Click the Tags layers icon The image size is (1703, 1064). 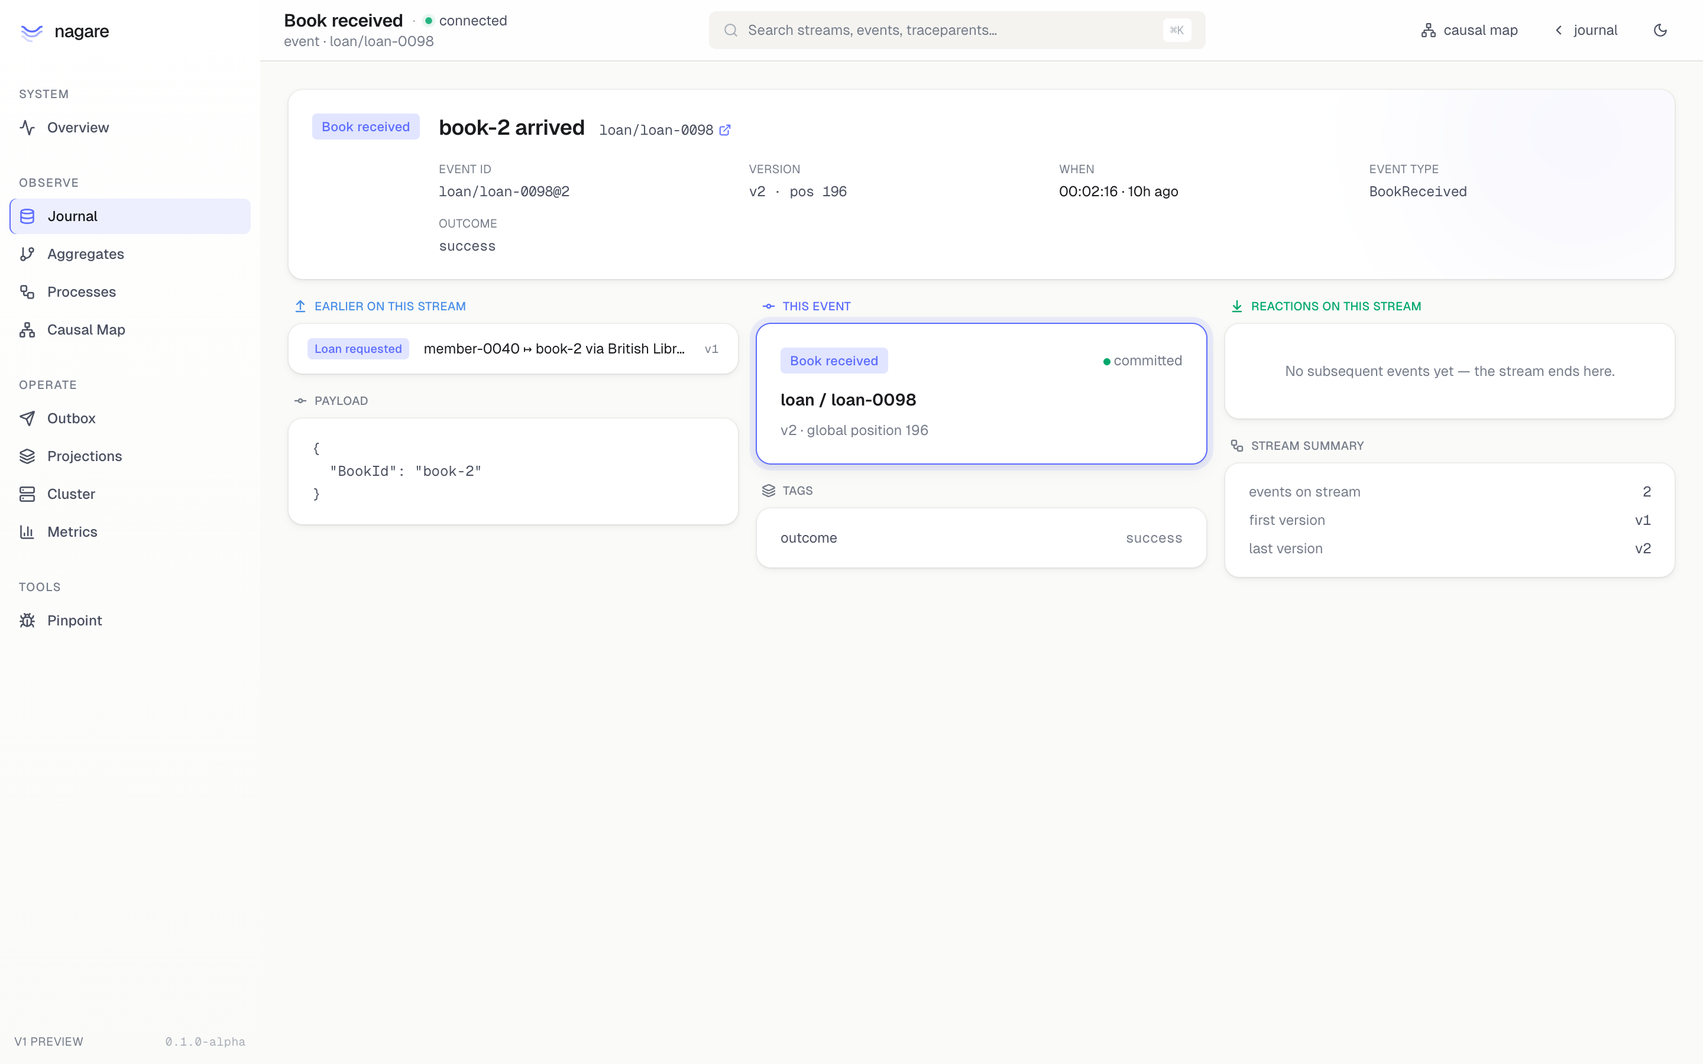769,491
